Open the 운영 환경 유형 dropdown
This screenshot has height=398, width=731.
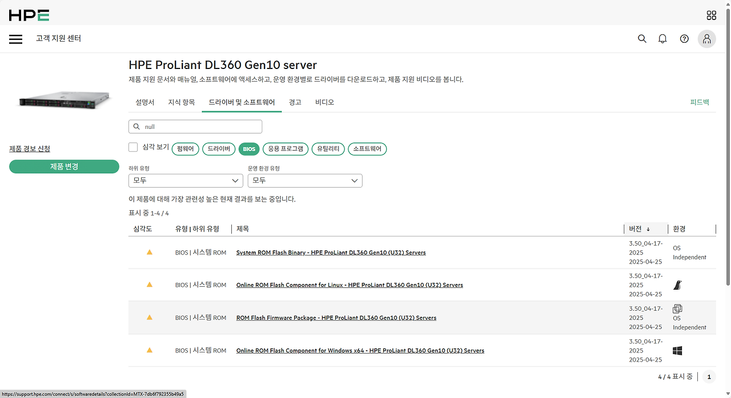tap(305, 180)
